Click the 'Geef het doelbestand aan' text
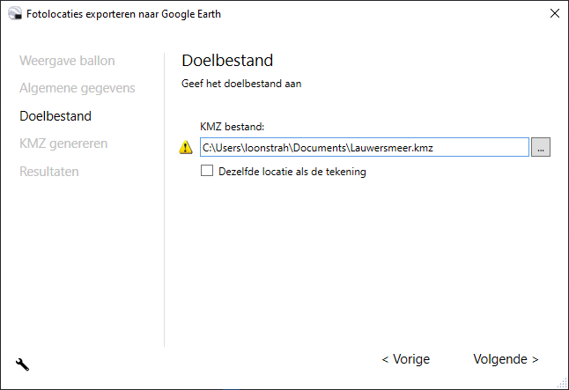Viewport: 569px width, 390px height. click(241, 84)
